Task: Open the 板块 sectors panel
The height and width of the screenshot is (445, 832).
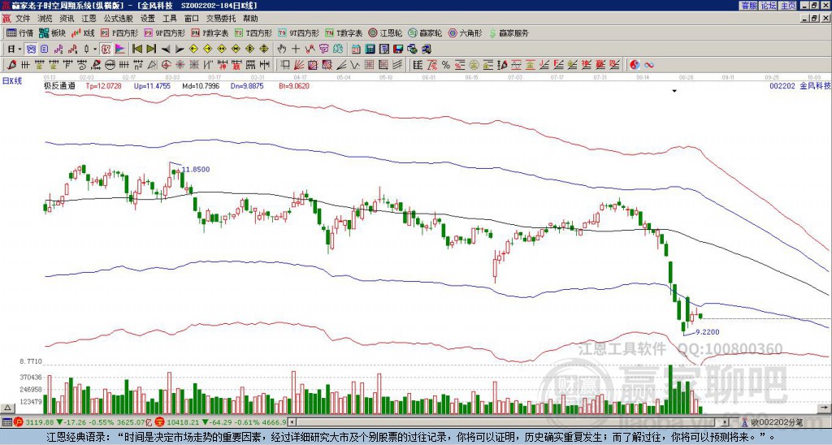Action: 52,32
